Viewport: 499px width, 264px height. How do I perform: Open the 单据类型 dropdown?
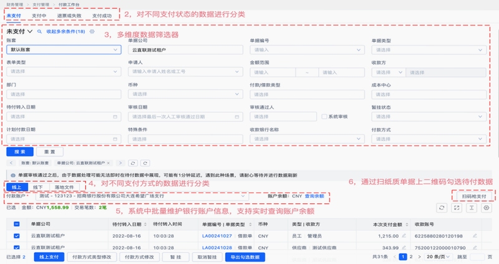click(429, 50)
